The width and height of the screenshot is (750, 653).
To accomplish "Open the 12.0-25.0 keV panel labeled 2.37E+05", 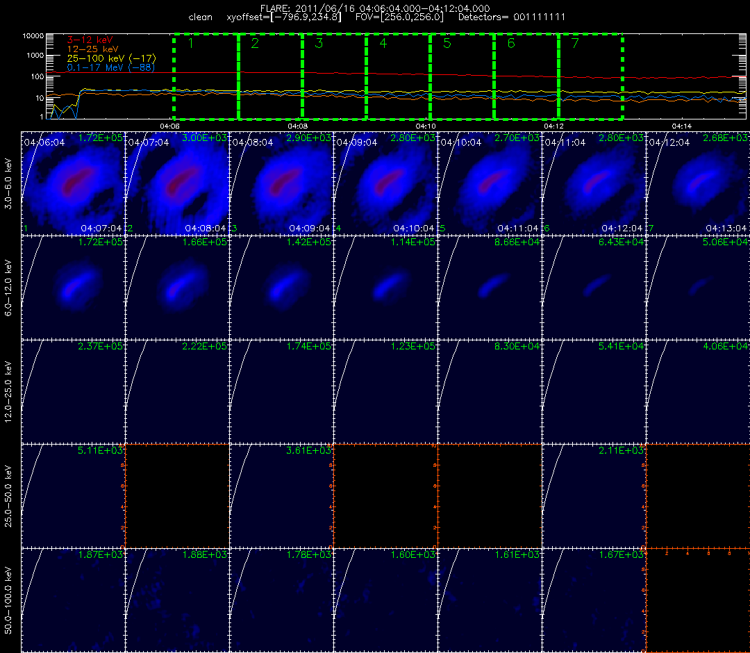I will (x=73, y=392).
